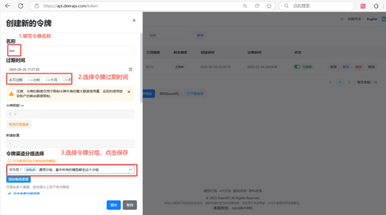Click the link icon before 点击查看分组详情
Screen dimensions: 386x215
click(x=9, y=194)
